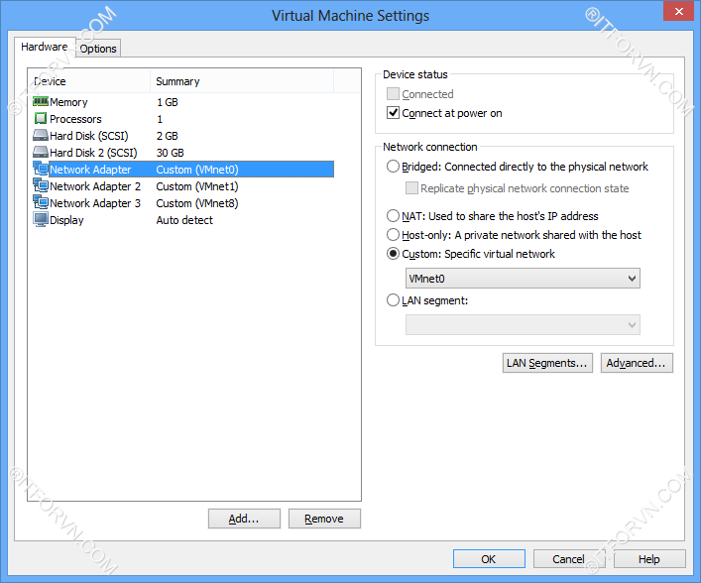Click the icon of Network Adapter (VMnet0)
701x583 pixels.
41,169
